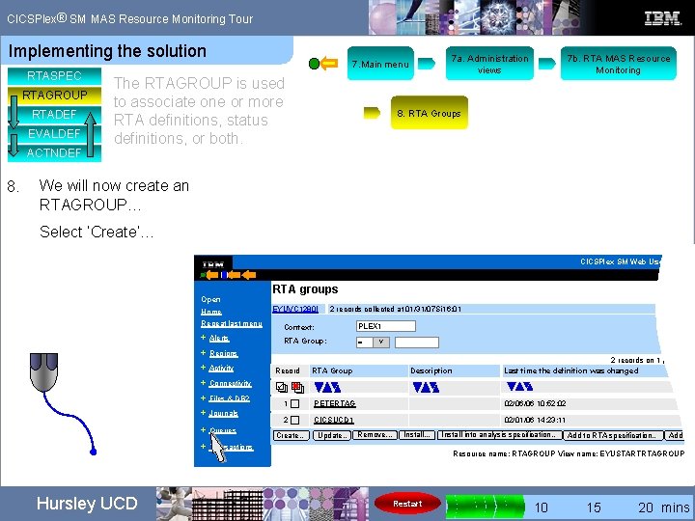Click the red Restart button
Screen dimensions: 695x521
point(407,504)
